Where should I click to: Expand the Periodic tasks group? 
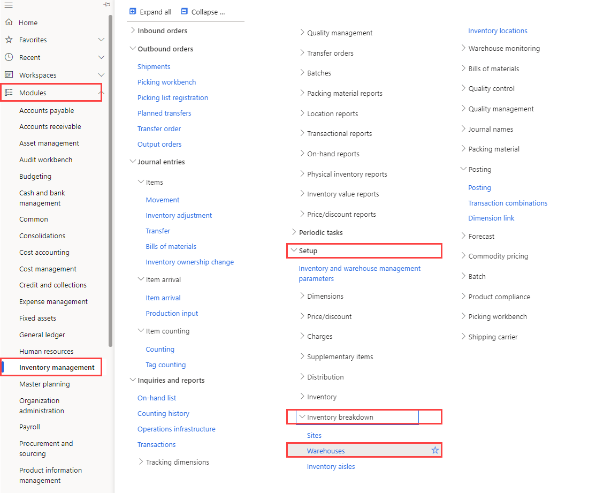click(x=294, y=232)
